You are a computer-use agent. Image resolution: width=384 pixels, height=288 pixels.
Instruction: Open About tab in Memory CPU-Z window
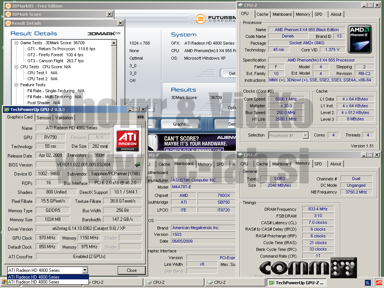coord(336,164)
